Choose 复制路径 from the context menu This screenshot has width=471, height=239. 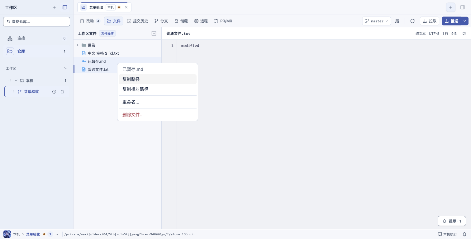158,79
